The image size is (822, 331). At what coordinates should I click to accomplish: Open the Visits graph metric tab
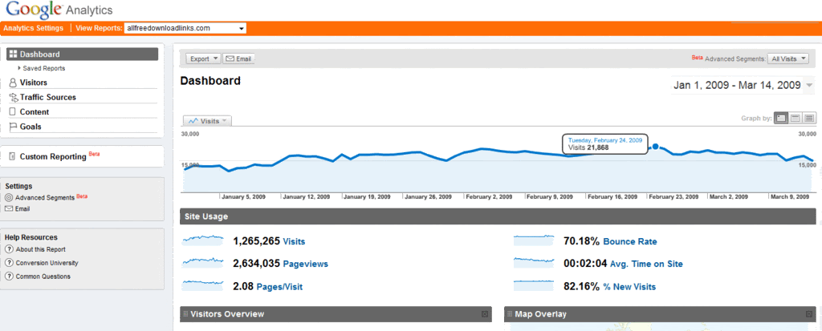pos(208,121)
